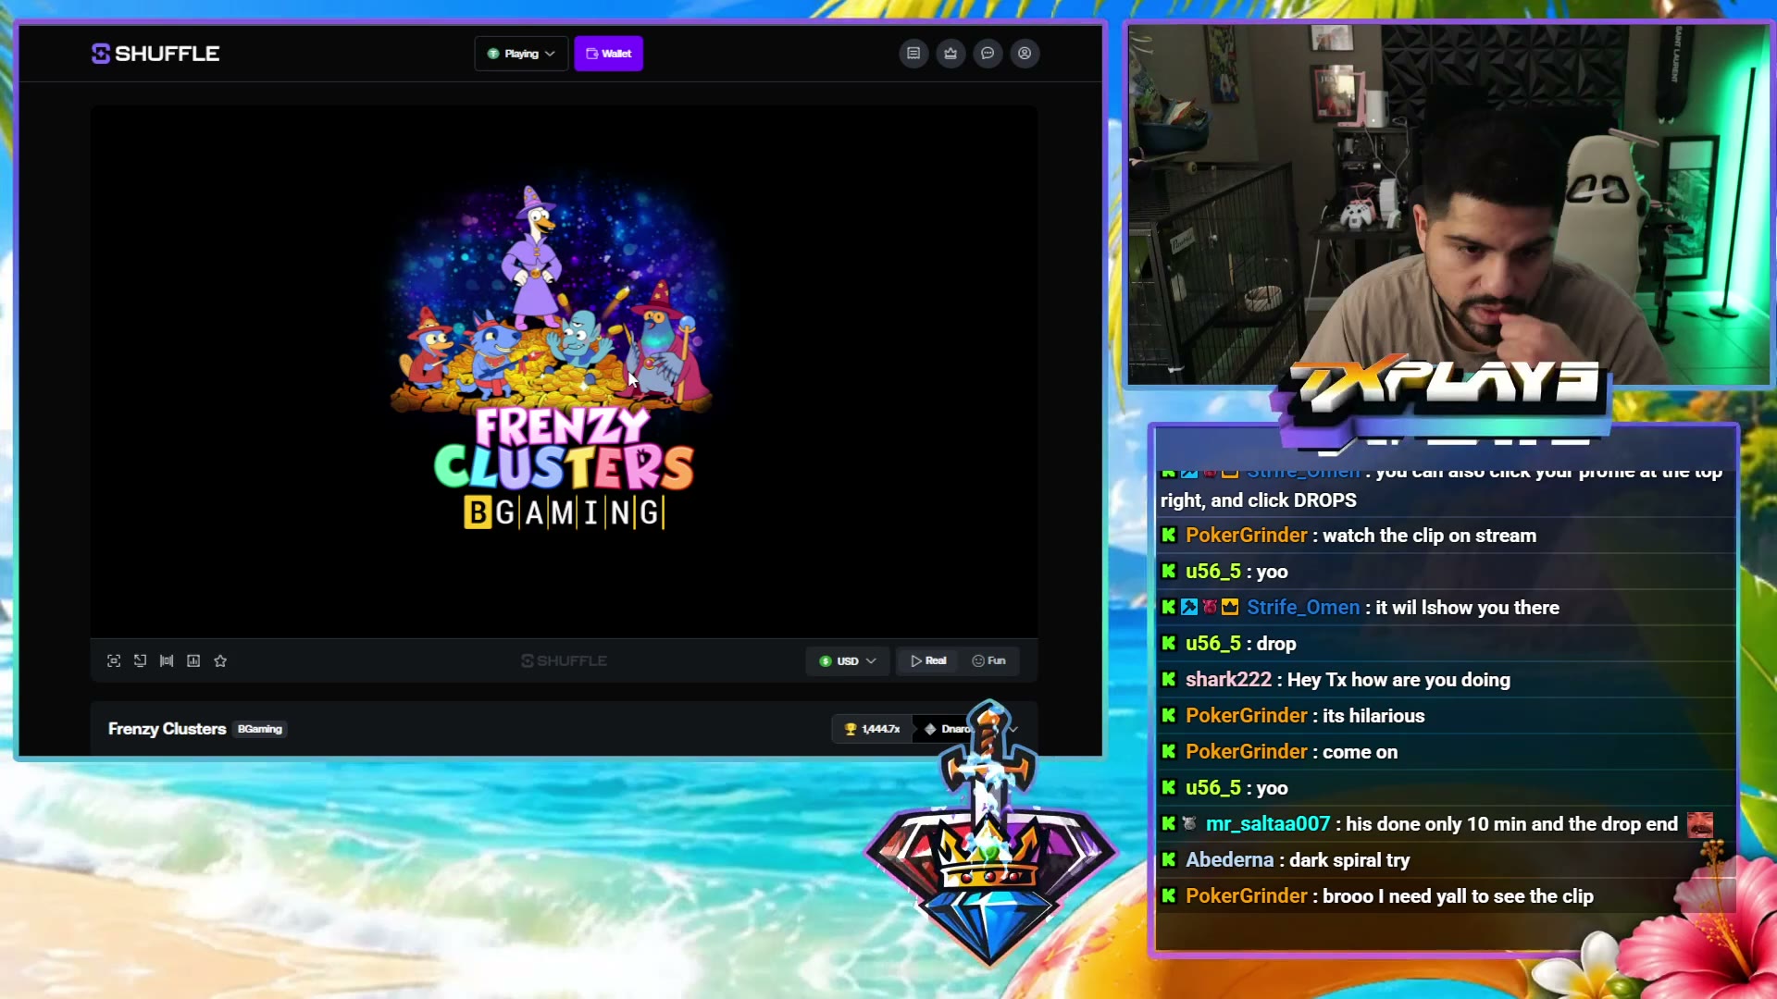This screenshot has width=1777, height=999.
Task: Click the Shuffle logo in the header
Action: tap(155, 54)
